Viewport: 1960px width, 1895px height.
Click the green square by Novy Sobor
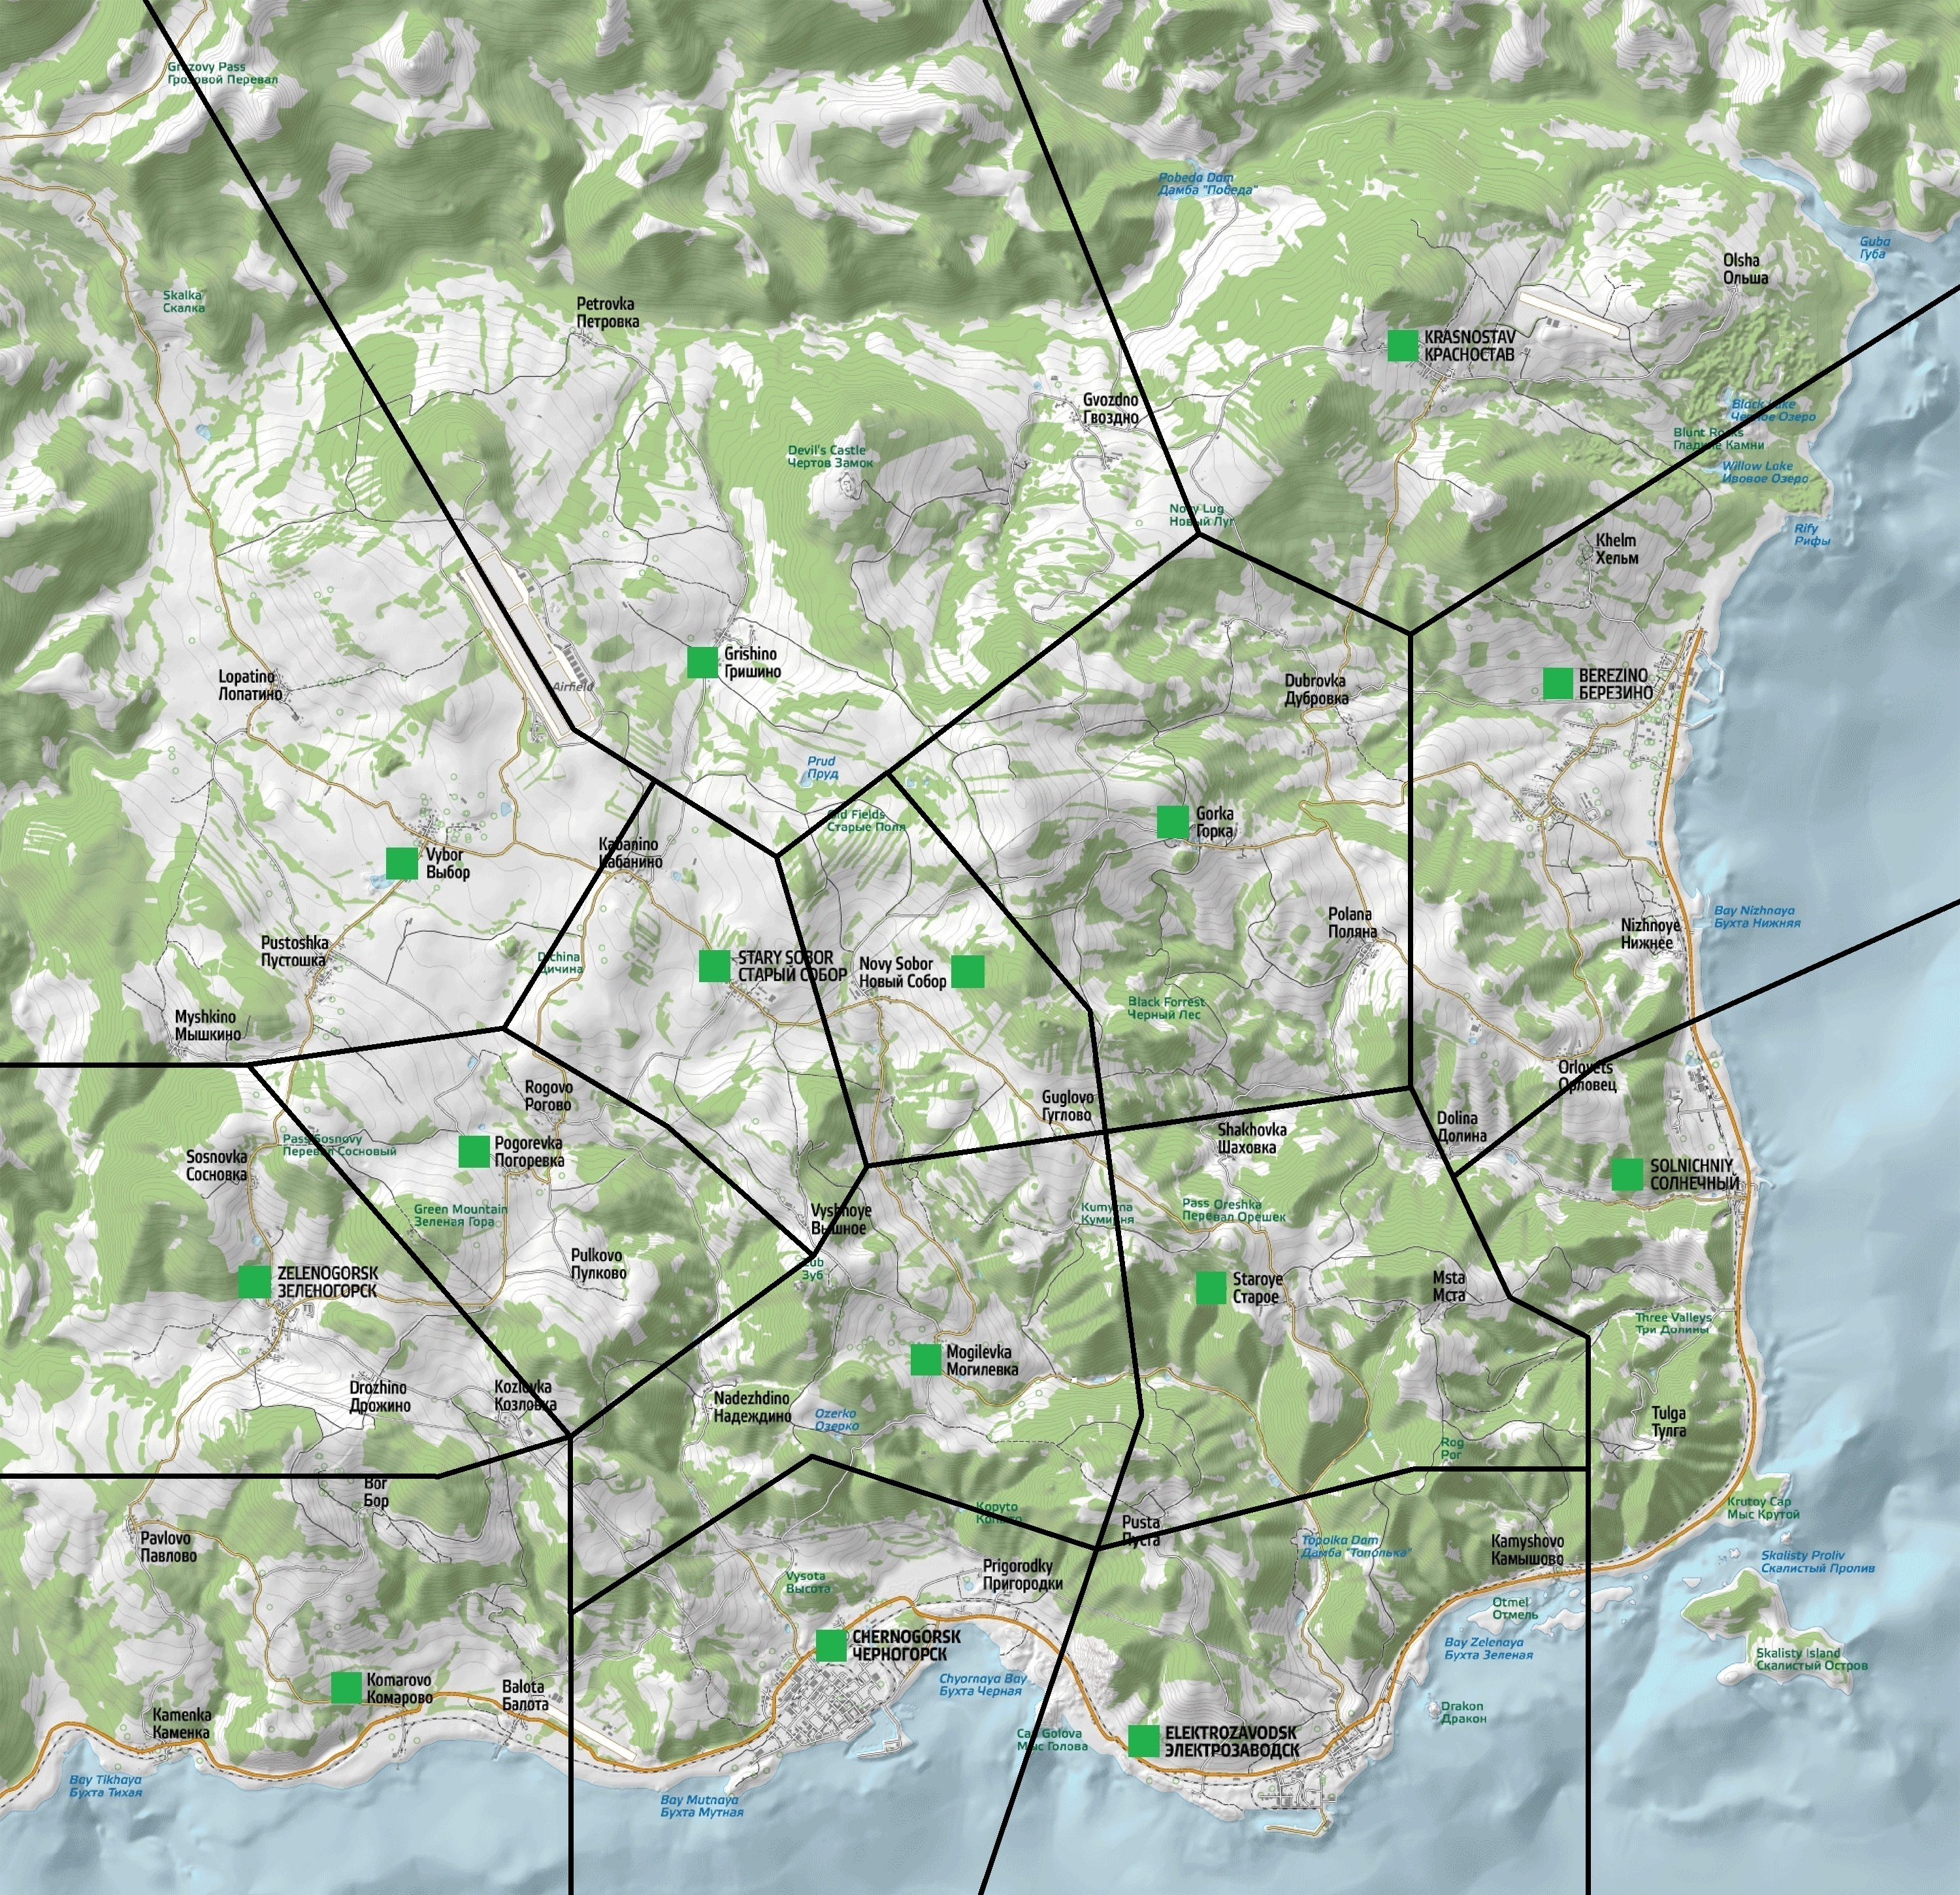click(967, 971)
